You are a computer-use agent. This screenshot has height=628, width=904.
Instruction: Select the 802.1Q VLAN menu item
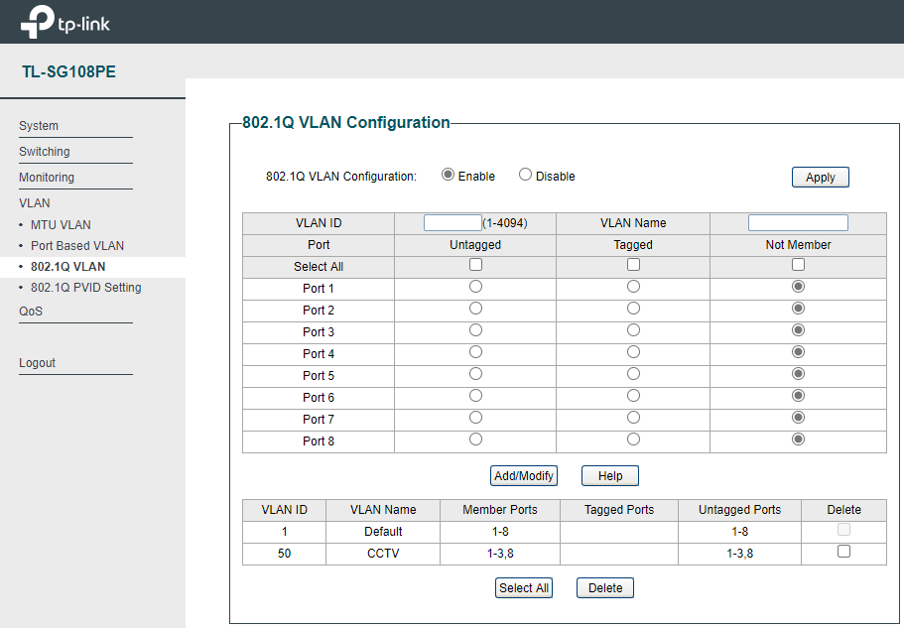point(68,267)
